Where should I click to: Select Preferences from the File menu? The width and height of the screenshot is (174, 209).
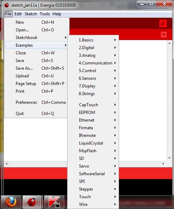tap(36, 102)
